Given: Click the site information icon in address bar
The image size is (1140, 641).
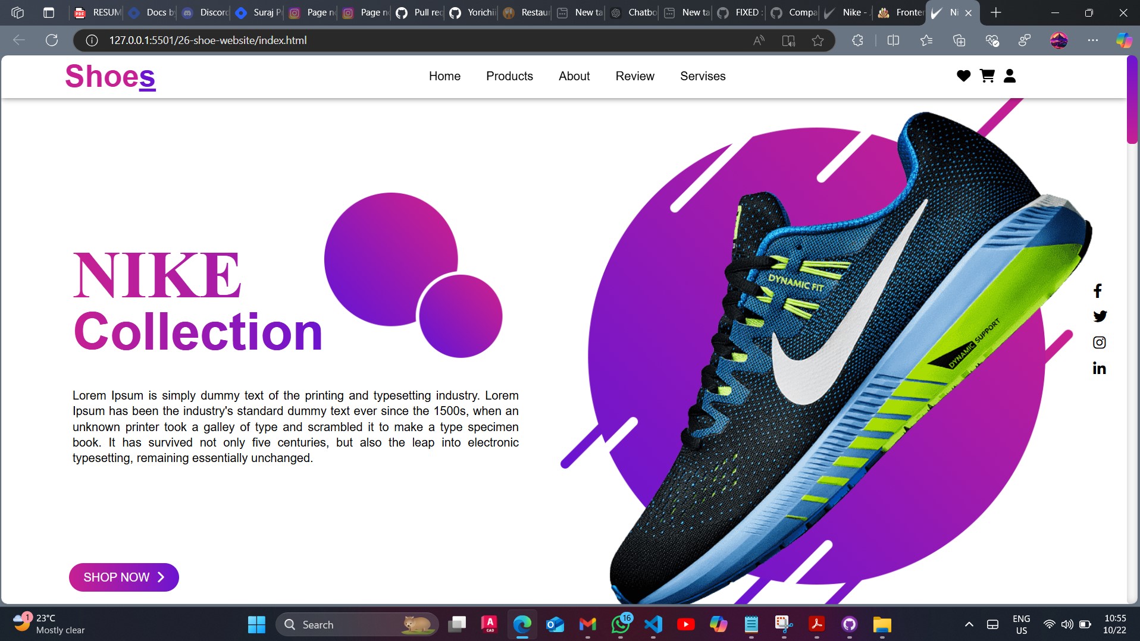Looking at the screenshot, I should [x=92, y=40].
